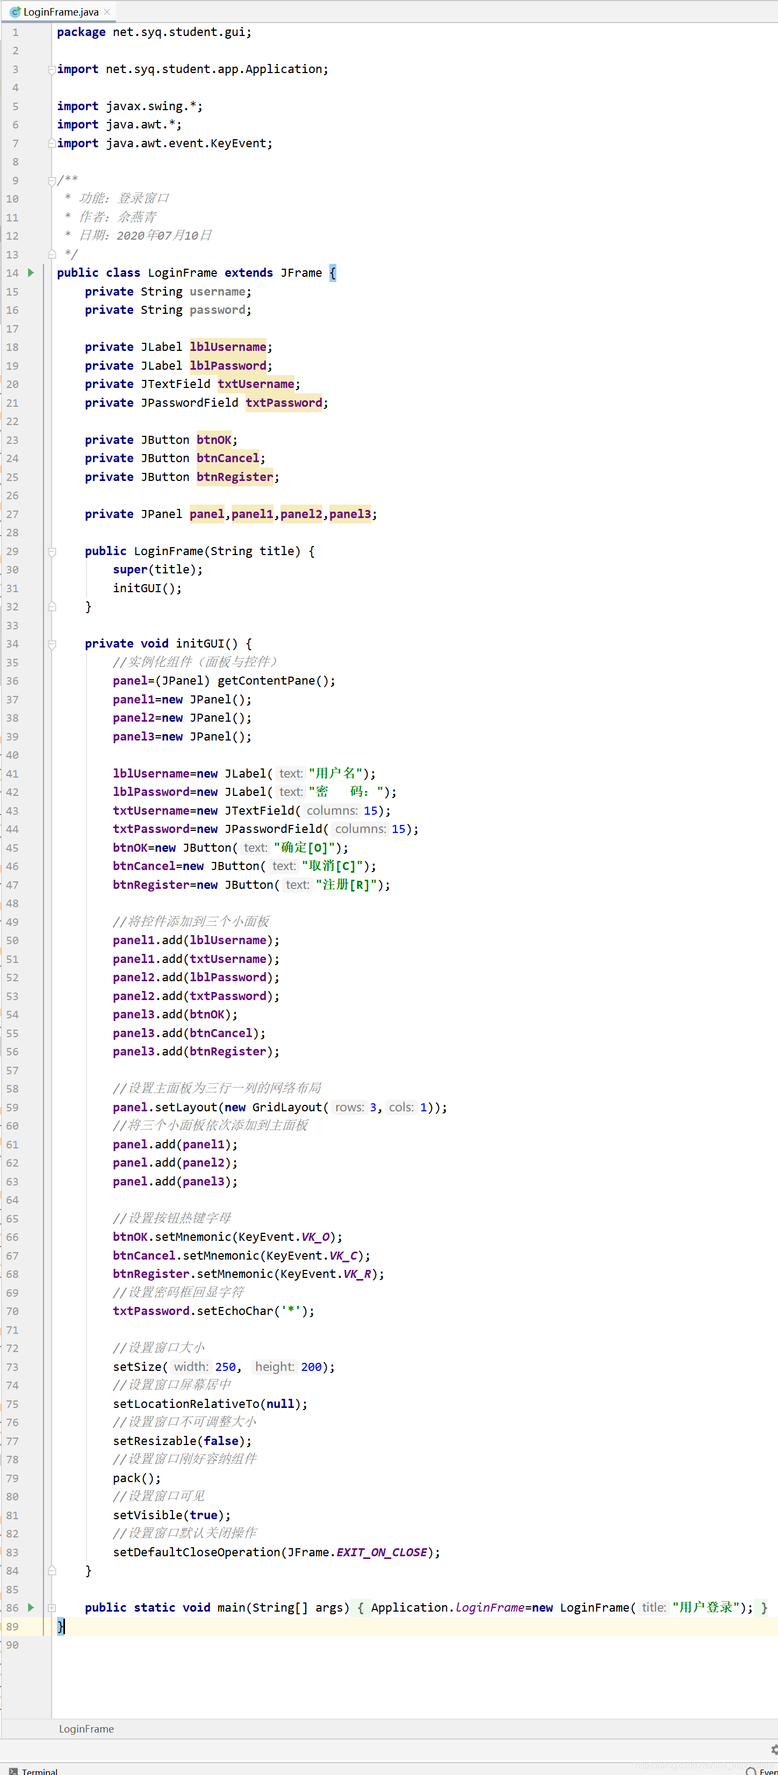Click VK_C in btnCancel.setMnemonic call

(x=343, y=1255)
